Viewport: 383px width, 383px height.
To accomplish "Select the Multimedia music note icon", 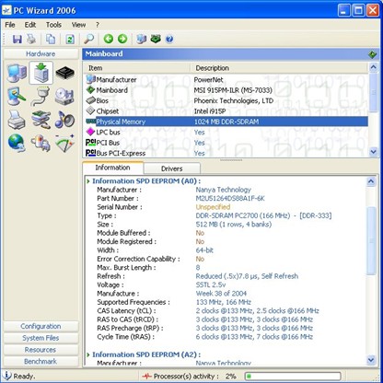I will pos(64,120).
